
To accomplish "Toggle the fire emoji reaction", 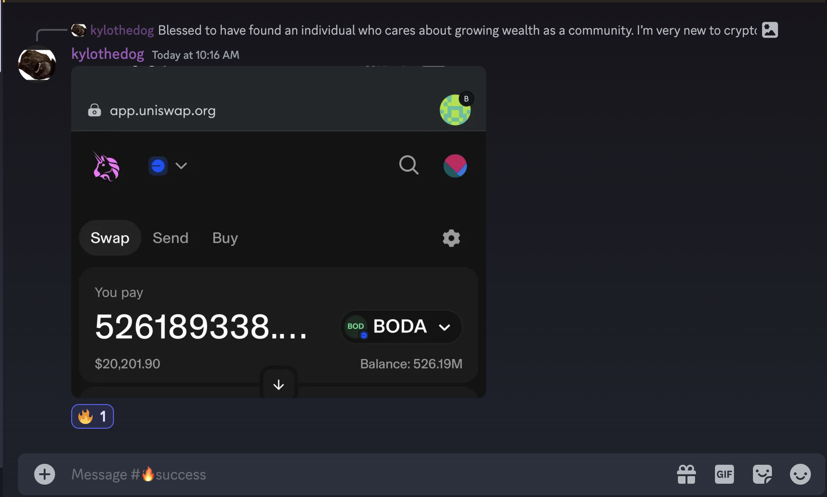I will coord(92,416).
